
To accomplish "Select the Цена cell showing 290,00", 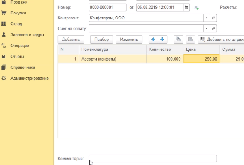I will tap(201, 59).
